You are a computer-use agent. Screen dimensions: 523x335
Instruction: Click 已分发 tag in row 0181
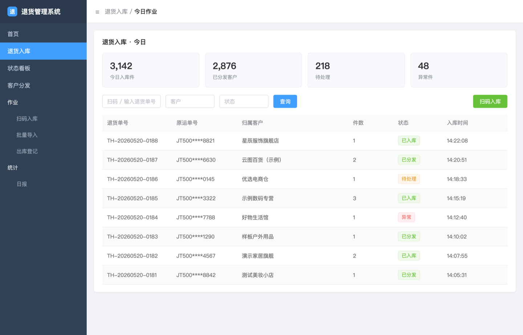(x=409, y=275)
